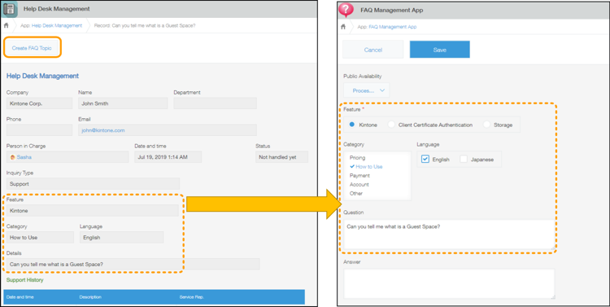
Task: Click Service Rep. column header
Action: click(192, 297)
